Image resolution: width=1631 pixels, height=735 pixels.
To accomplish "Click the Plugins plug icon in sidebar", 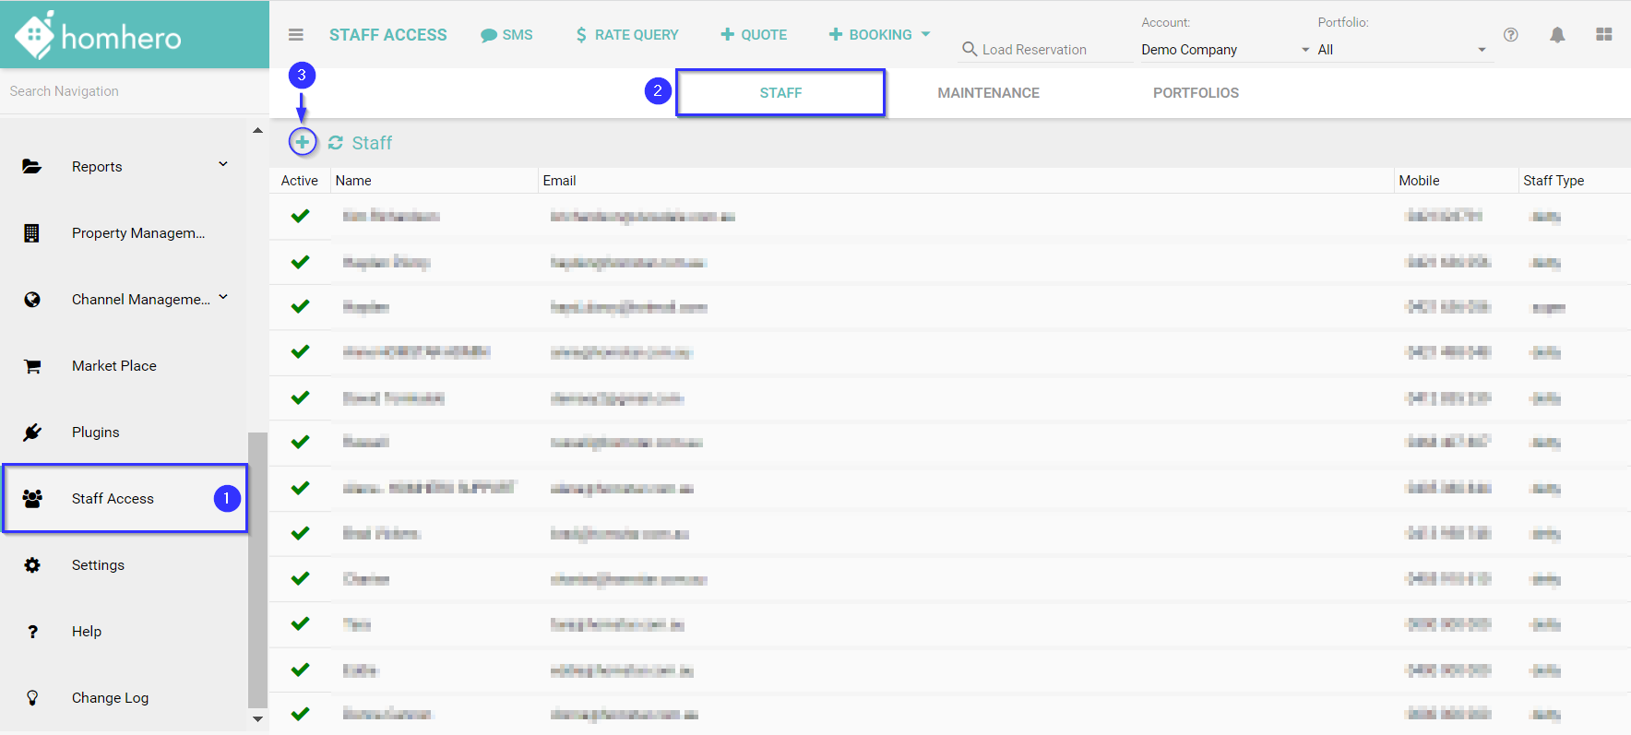I will pyautogui.click(x=32, y=433).
